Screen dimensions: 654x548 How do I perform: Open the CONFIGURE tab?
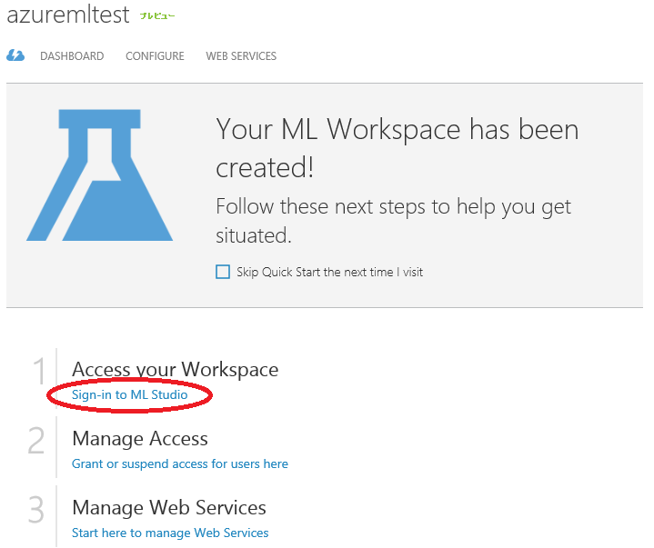pos(155,55)
